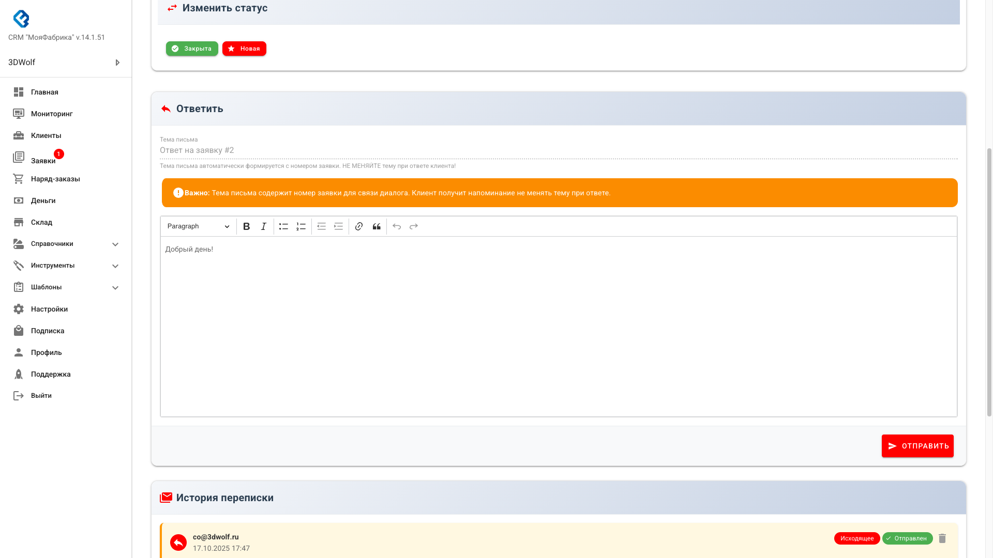Open the 3DWolf company selector arrow
Screen dimensions: 993x558
click(117, 63)
